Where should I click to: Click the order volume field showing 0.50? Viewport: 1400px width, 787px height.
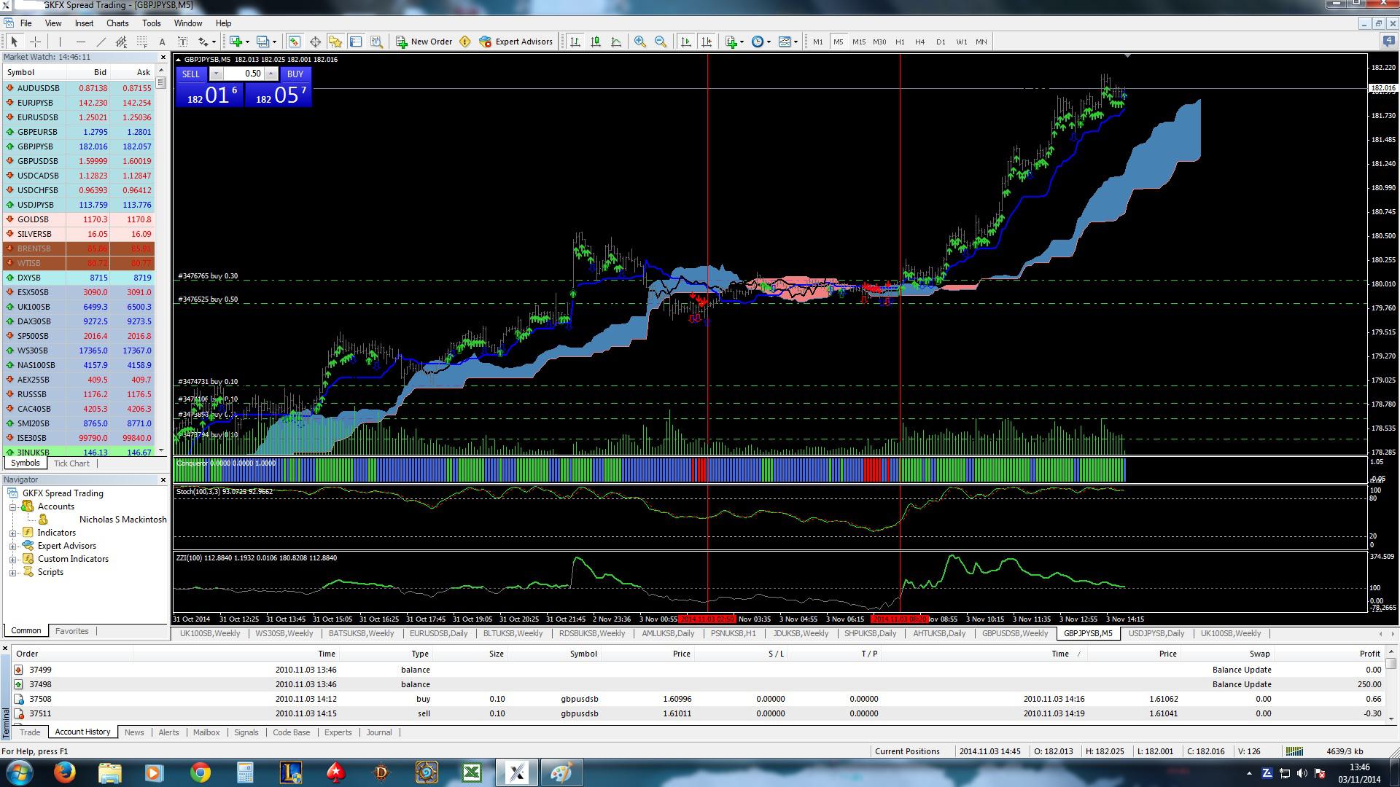[x=244, y=74]
